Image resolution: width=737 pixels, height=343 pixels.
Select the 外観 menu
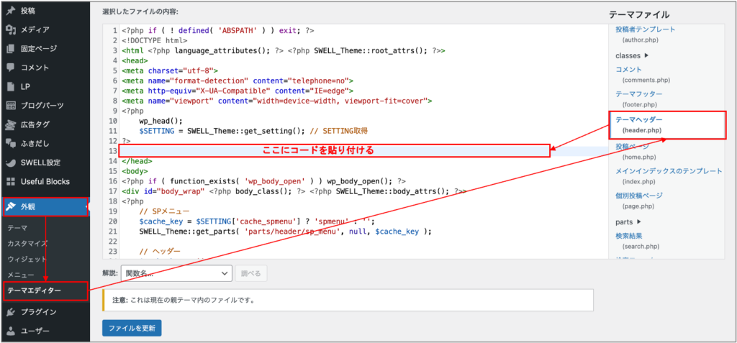click(x=45, y=207)
